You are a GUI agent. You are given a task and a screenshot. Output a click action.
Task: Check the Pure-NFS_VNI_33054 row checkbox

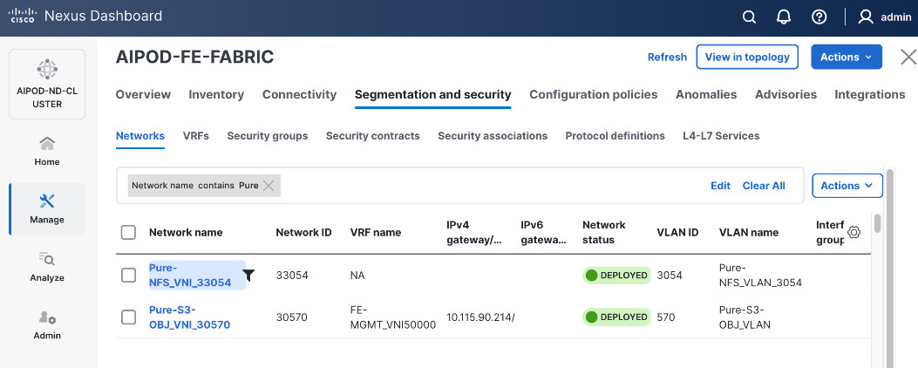point(128,276)
